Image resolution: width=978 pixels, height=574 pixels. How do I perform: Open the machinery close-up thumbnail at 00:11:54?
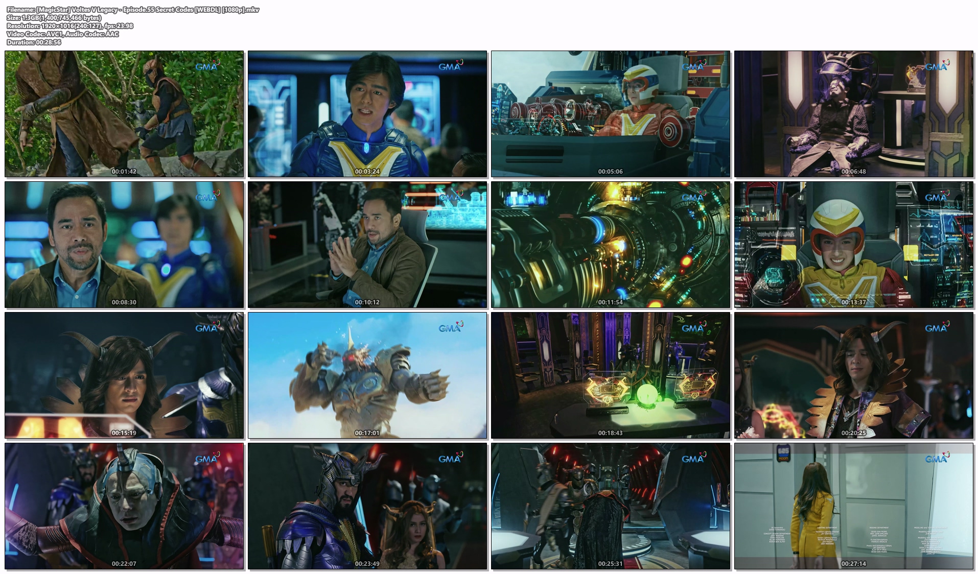click(611, 244)
